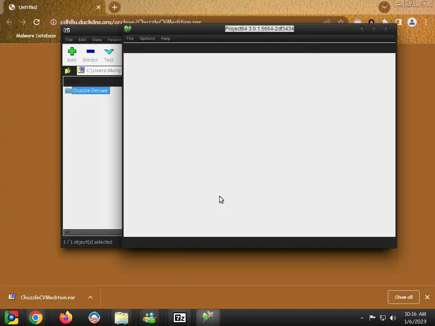This screenshot has width=435, height=326.
Task: Open a new Chrome tab
Action: tap(115, 7)
